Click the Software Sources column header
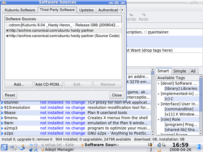Screen dimensions: 203x152 pos(63,19)
